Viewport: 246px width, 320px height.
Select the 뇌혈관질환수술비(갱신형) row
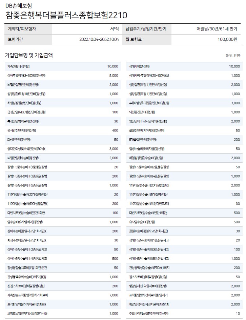tap(63, 158)
